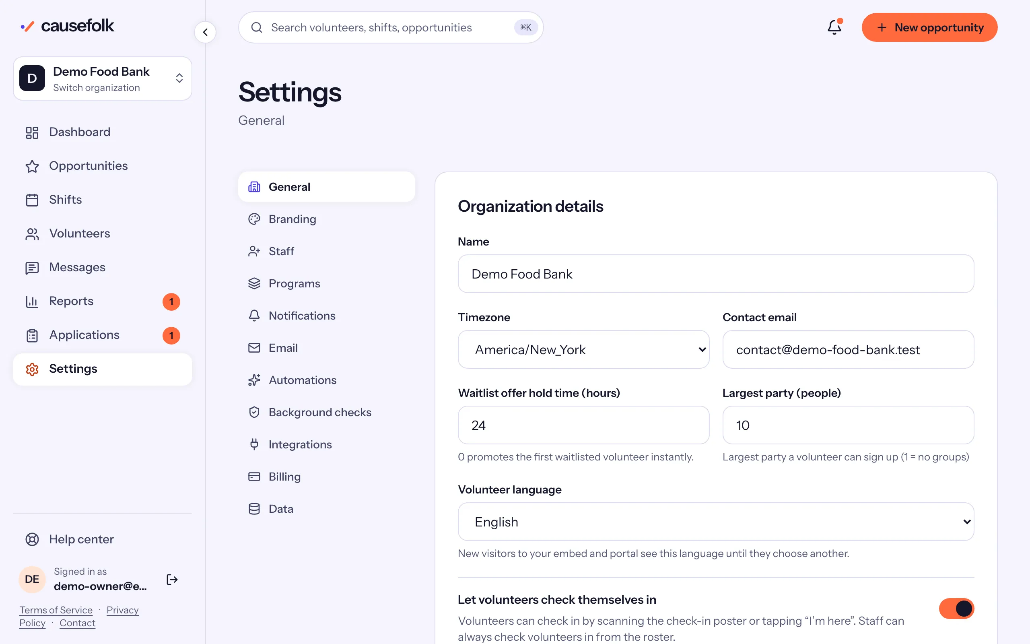This screenshot has width=1030, height=644.
Task: Click the New opportunity button
Action: (x=929, y=27)
